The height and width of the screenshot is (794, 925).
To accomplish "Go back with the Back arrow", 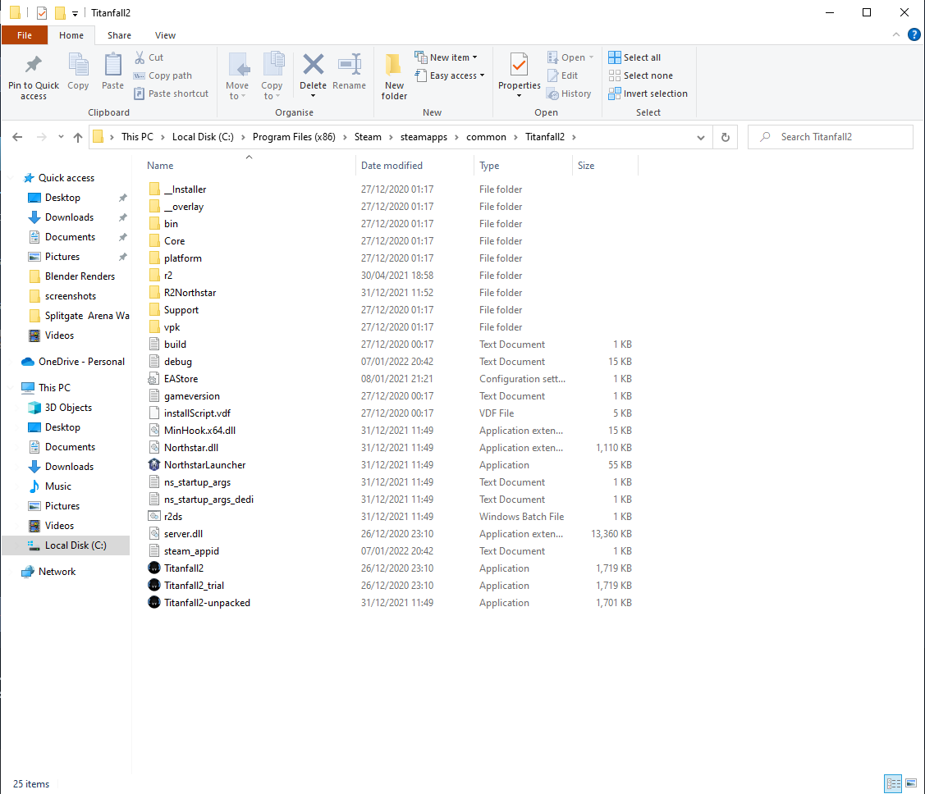I will coord(18,137).
